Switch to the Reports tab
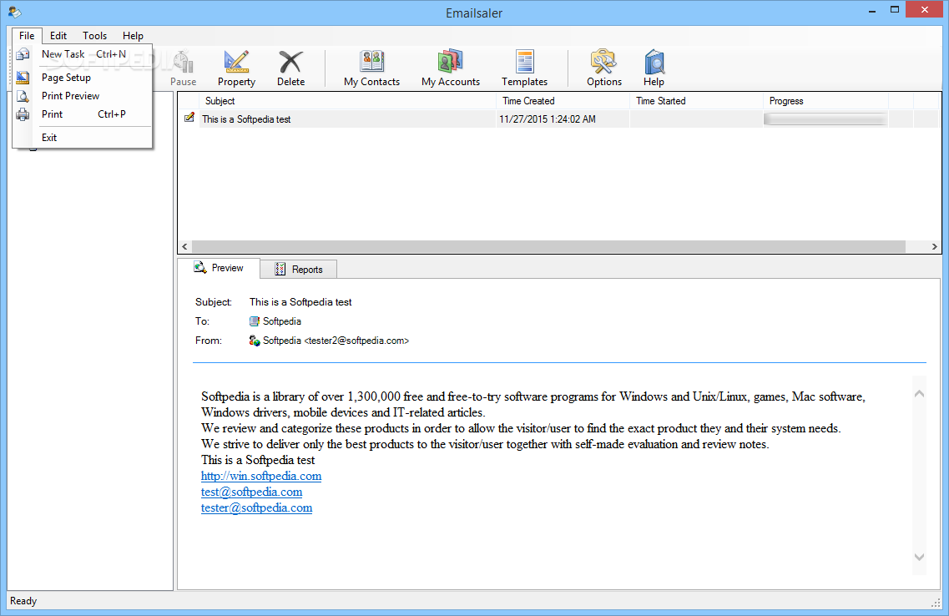The height and width of the screenshot is (616, 949). click(298, 270)
